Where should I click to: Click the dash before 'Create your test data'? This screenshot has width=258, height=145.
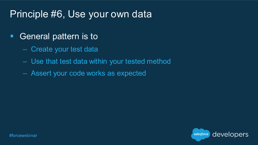pos(25,50)
